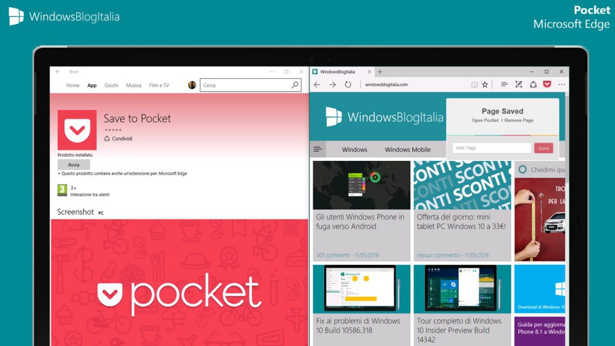The width and height of the screenshot is (615, 346).
Task: Open article Offerta del giorno mini tablet
Action: click(461, 222)
